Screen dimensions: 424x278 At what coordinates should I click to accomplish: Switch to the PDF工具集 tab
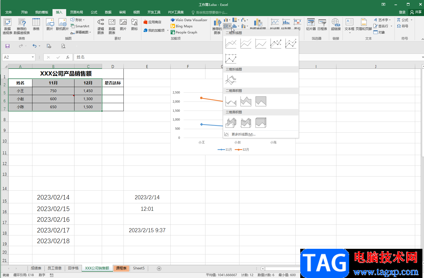coord(176,12)
